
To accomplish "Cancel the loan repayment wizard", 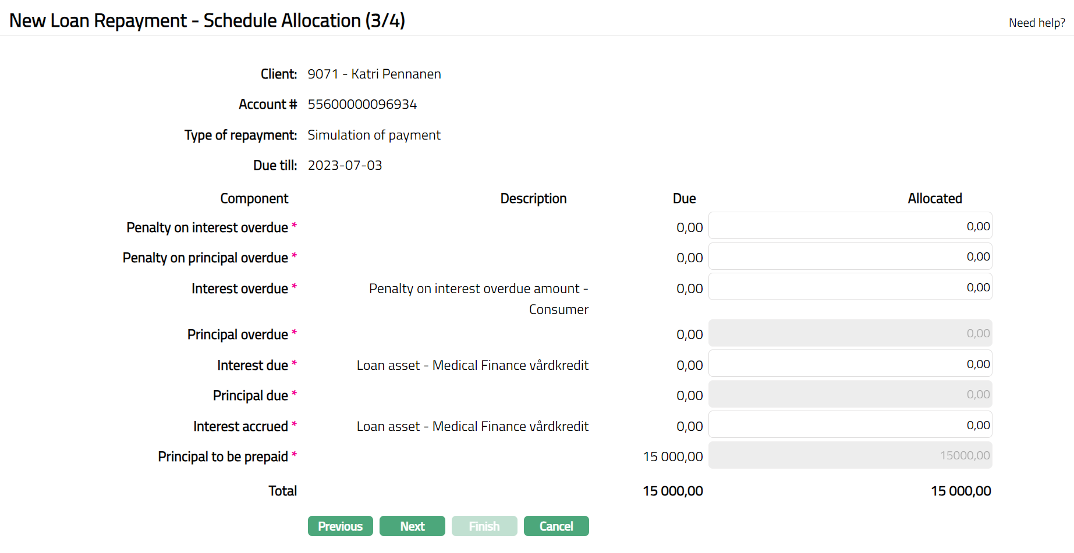I will click(556, 526).
